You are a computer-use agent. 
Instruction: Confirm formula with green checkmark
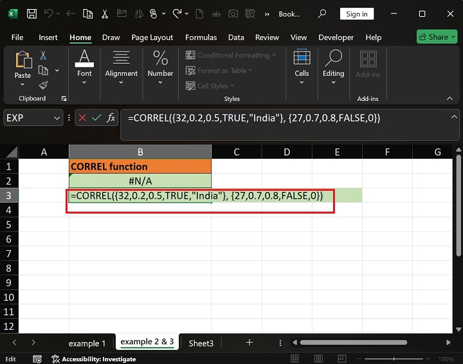pos(96,118)
